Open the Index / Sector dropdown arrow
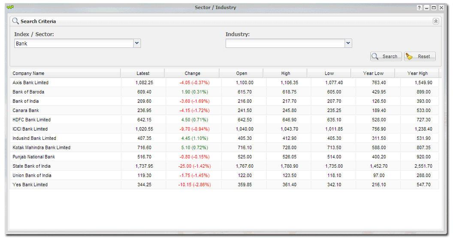Image resolution: width=453 pixels, height=238 pixels. coord(137,43)
